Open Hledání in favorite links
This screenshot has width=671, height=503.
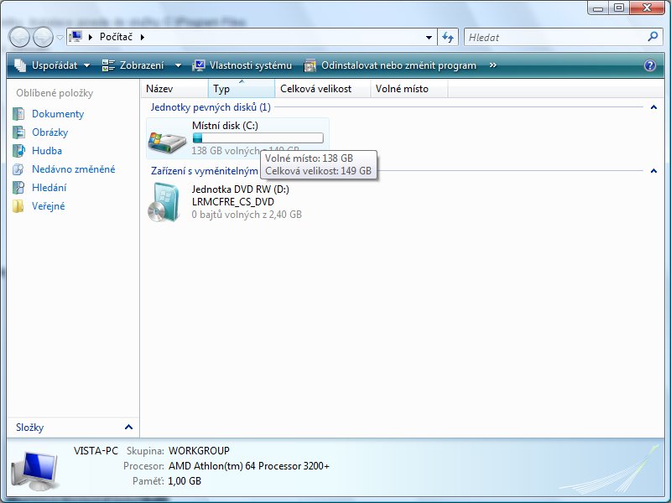click(x=49, y=187)
